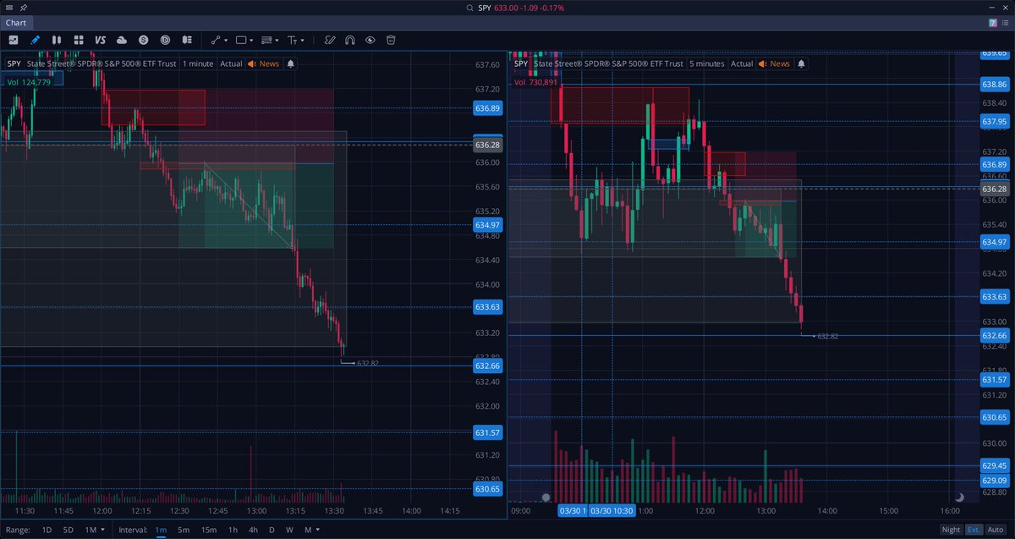Click the Vol 730,891 label on right chart
1015x539 pixels.
(535, 82)
